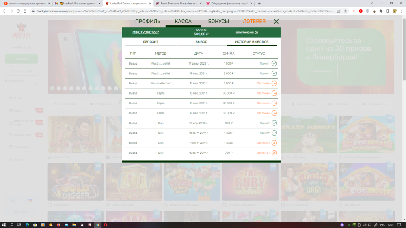Close the cashier modal with the X
The height and width of the screenshot is (228, 406).
click(276, 22)
